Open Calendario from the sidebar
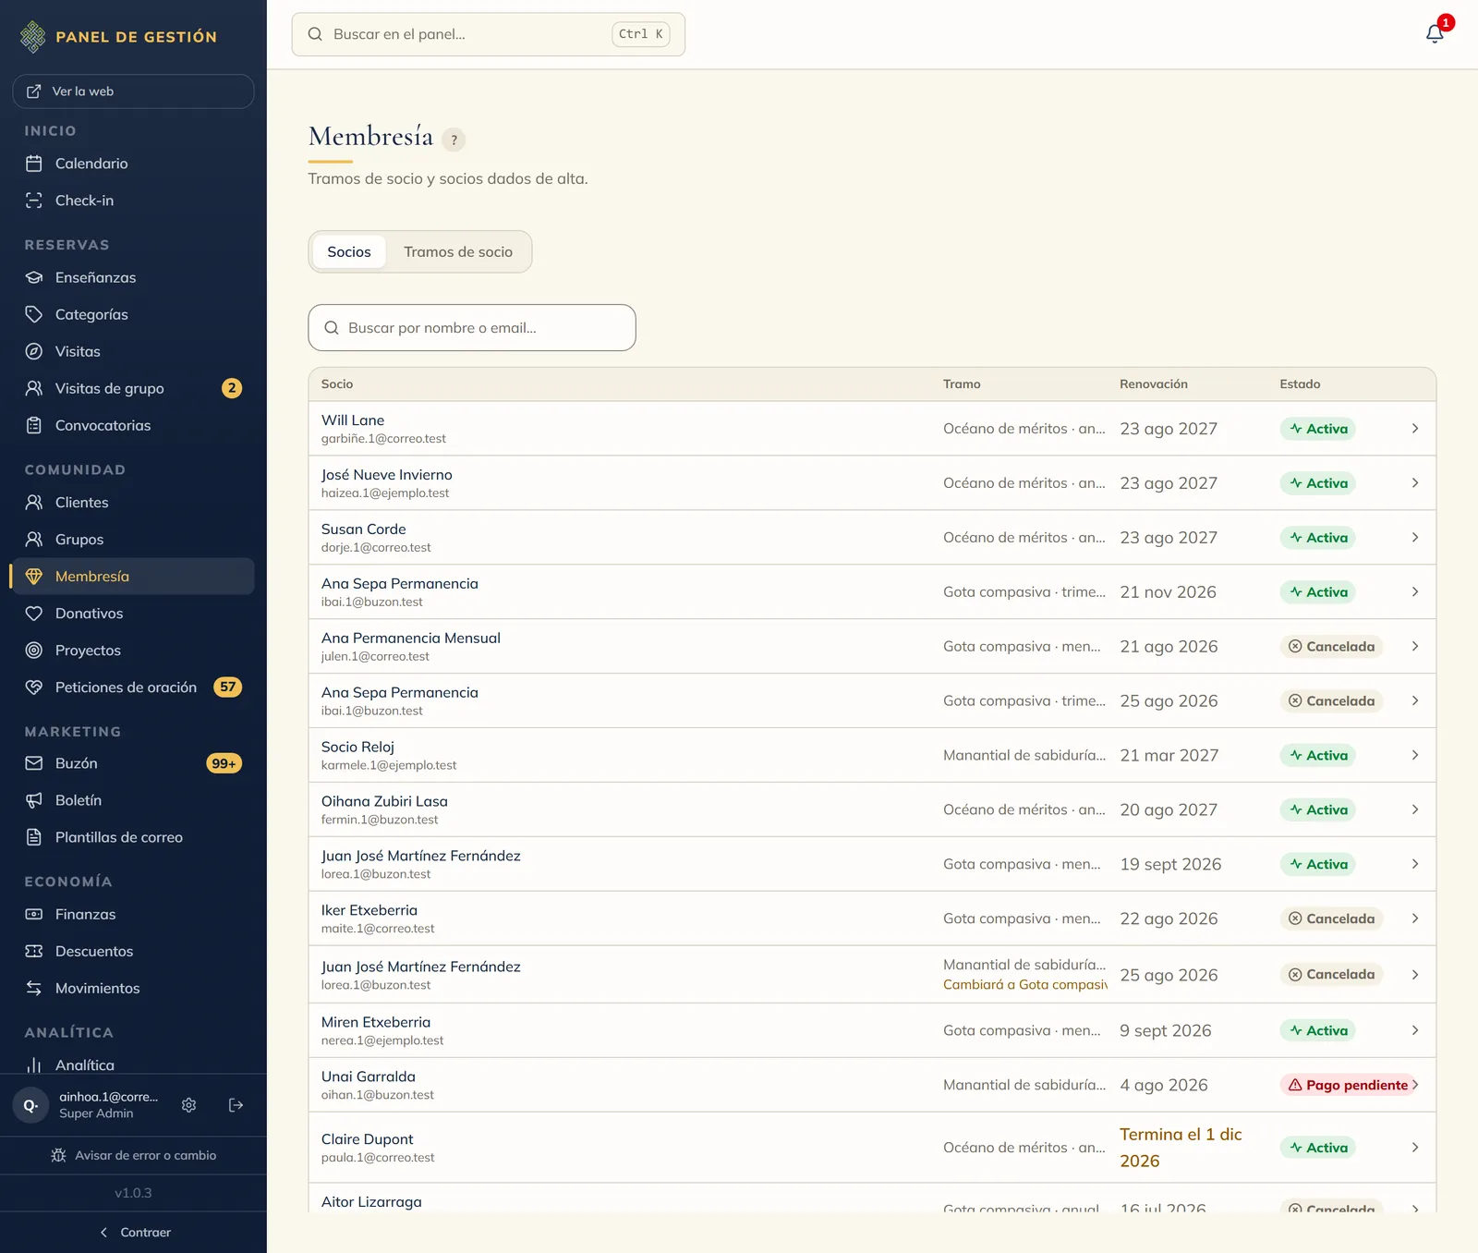The height and width of the screenshot is (1253, 1478). 133,164
